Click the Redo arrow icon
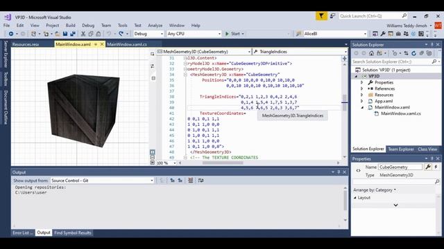This screenshot has width=444, height=249. pyautogui.click(x=121, y=34)
